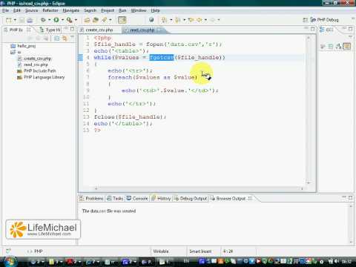The width and height of the screenshot is (356, 267).
Task: Click the taskbar clock
Action: [x=346, y=261]
